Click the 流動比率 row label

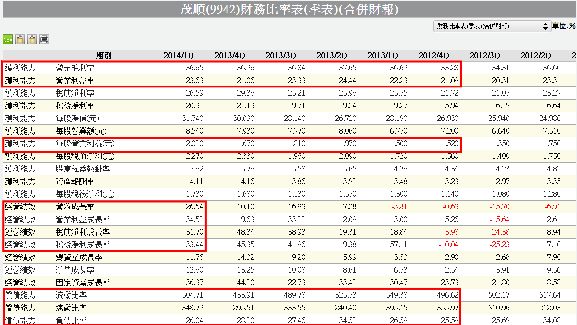[x=71, y=295]
